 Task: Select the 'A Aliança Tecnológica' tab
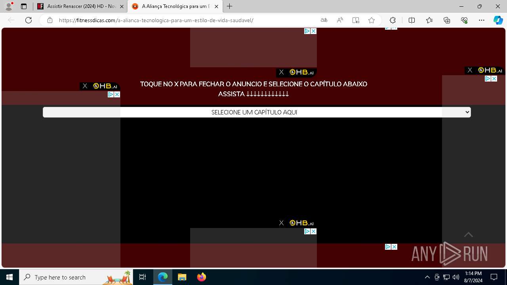click(175, 6)
